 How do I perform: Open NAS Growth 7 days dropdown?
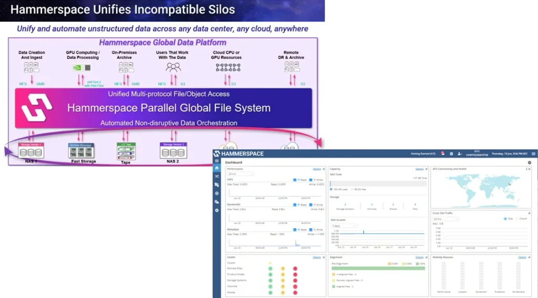pos(344,226)
